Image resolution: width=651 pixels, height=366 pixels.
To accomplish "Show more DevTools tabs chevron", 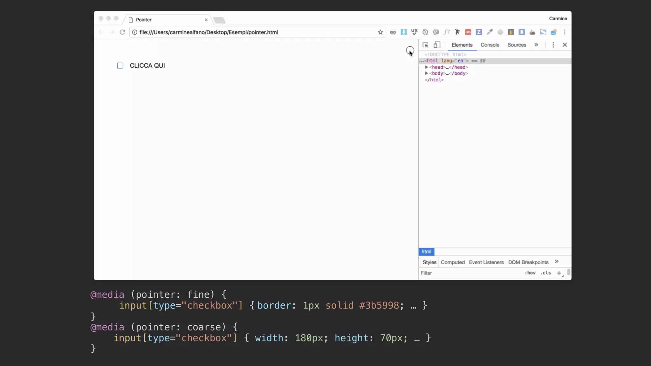I will pyautogui.click(x=536, y=45).
